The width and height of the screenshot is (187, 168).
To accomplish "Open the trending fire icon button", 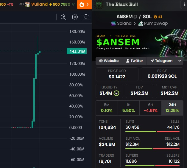I will pyautogui.click(x=84, y=4).
